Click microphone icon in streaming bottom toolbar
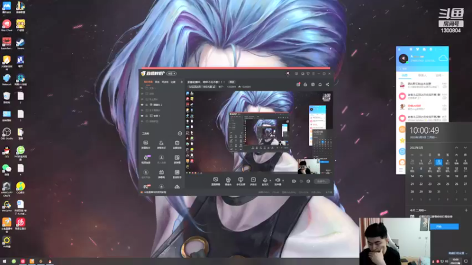 click(265, 181)
